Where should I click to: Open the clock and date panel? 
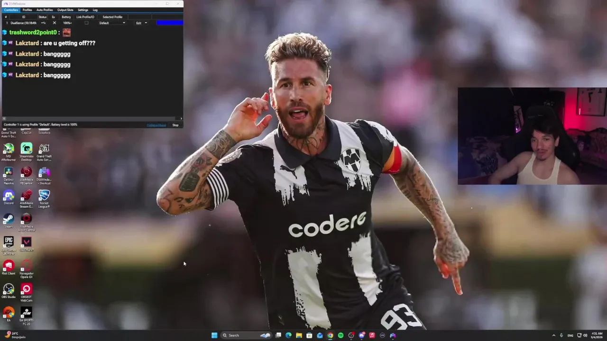[597, 335]
